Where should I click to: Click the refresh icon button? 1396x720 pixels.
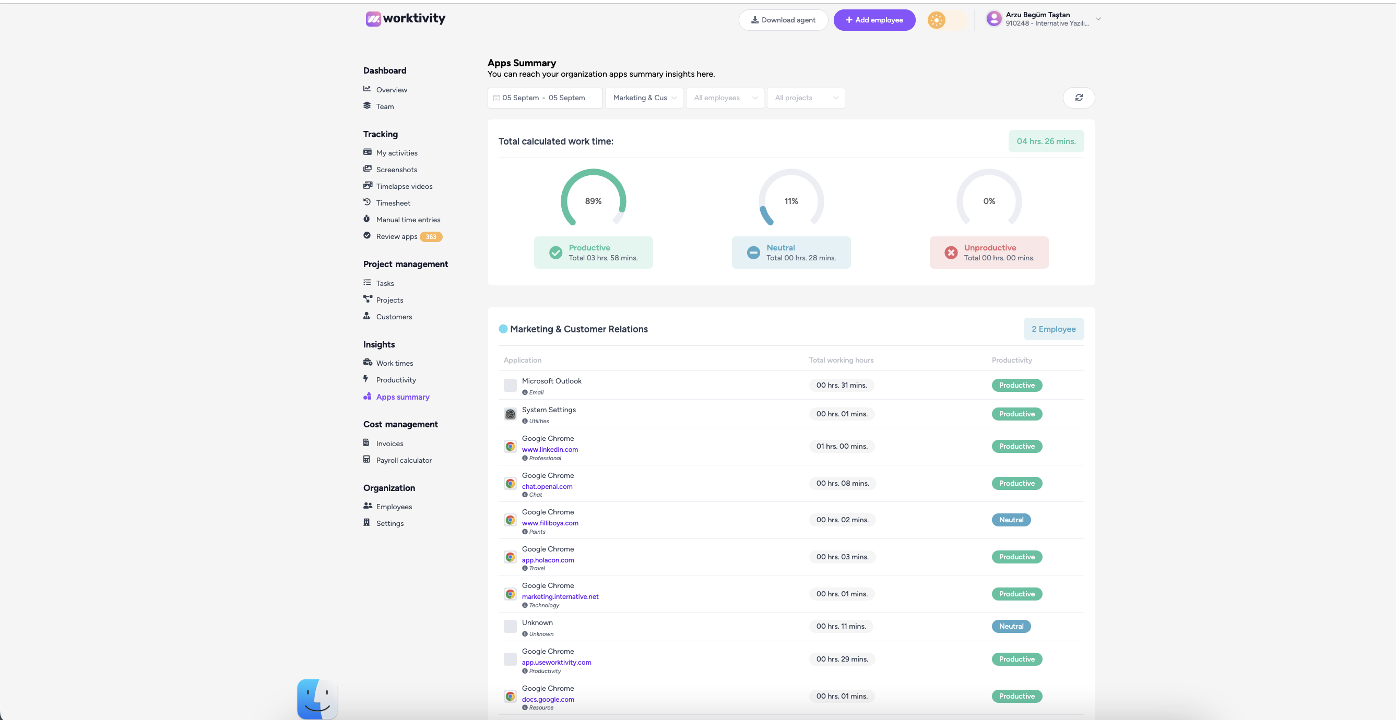(x=1079, y=98)
